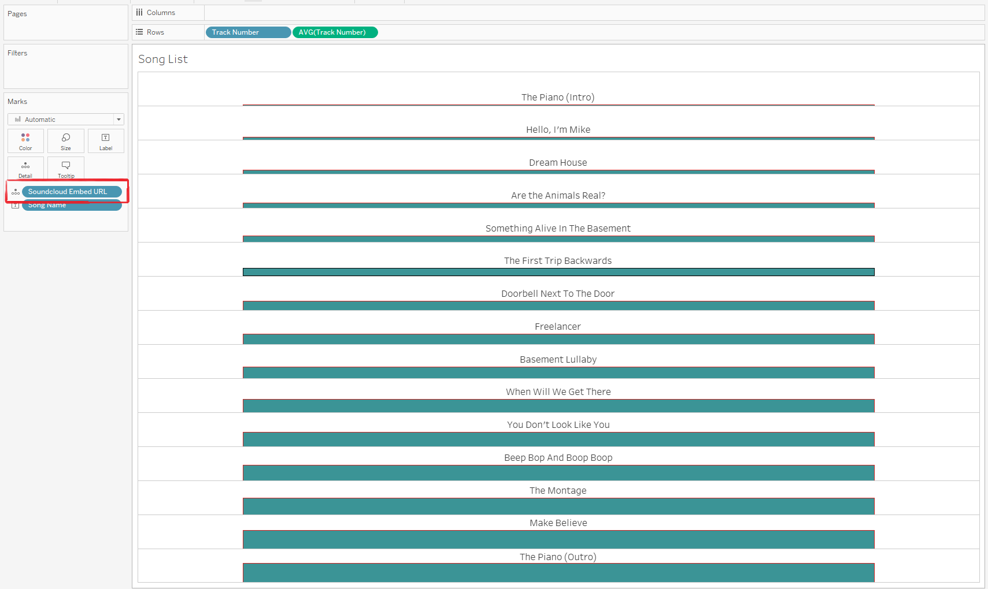This screenshot has width=988, height=589.
Task: Select the bar for Make Believe
Action: coord(558,539)
